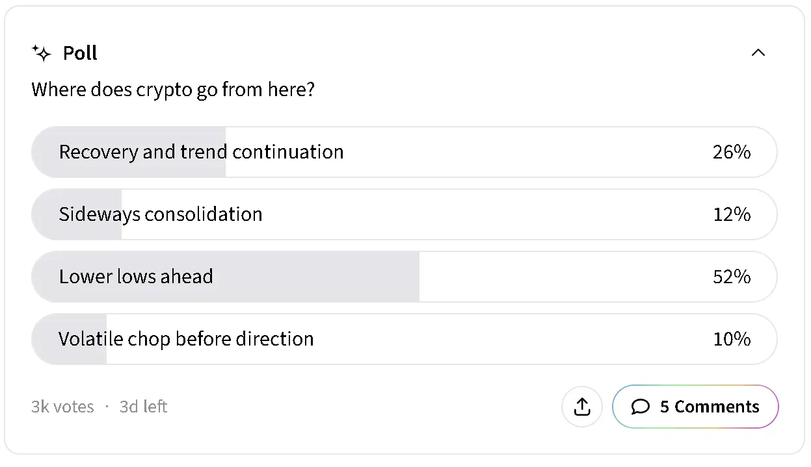Choose the Sideways consolidation option

[161, 214]
